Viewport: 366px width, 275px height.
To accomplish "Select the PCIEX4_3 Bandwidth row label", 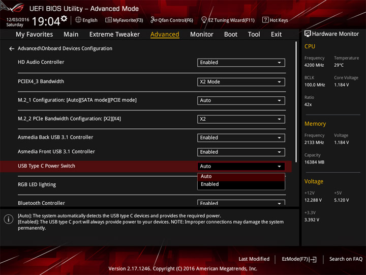I will pos(41,81).
